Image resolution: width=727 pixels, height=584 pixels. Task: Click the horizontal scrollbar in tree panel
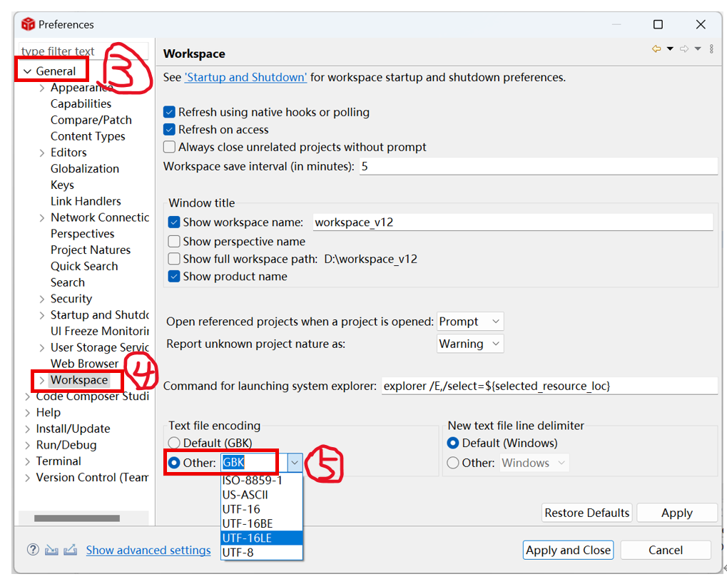point(77,518)
